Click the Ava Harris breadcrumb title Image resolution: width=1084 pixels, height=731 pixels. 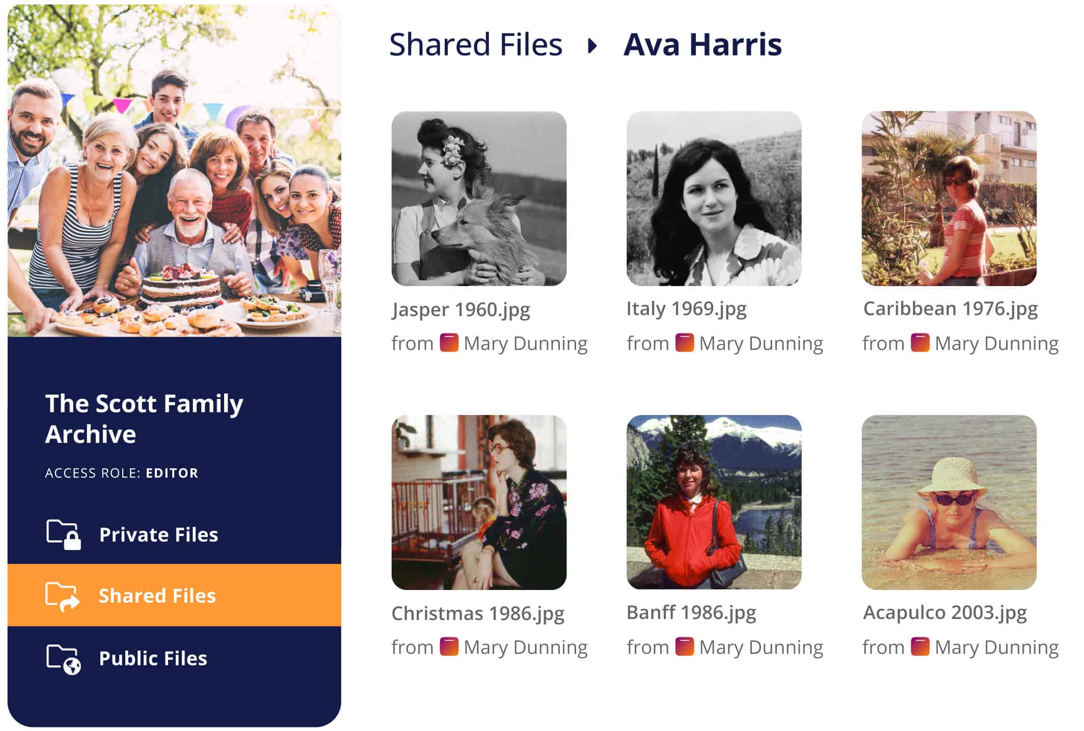click(x=702, y=45)
